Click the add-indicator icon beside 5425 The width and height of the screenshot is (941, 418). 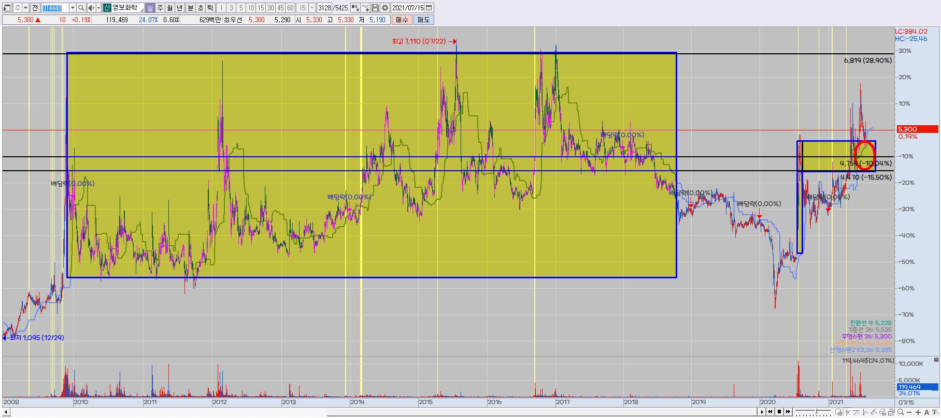pyautogui.click(x=355, y=8)
